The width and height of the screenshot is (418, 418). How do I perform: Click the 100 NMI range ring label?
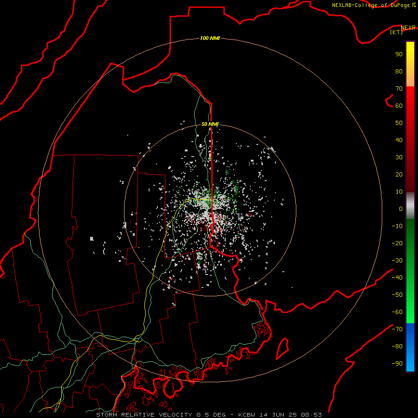click(210, 38)
